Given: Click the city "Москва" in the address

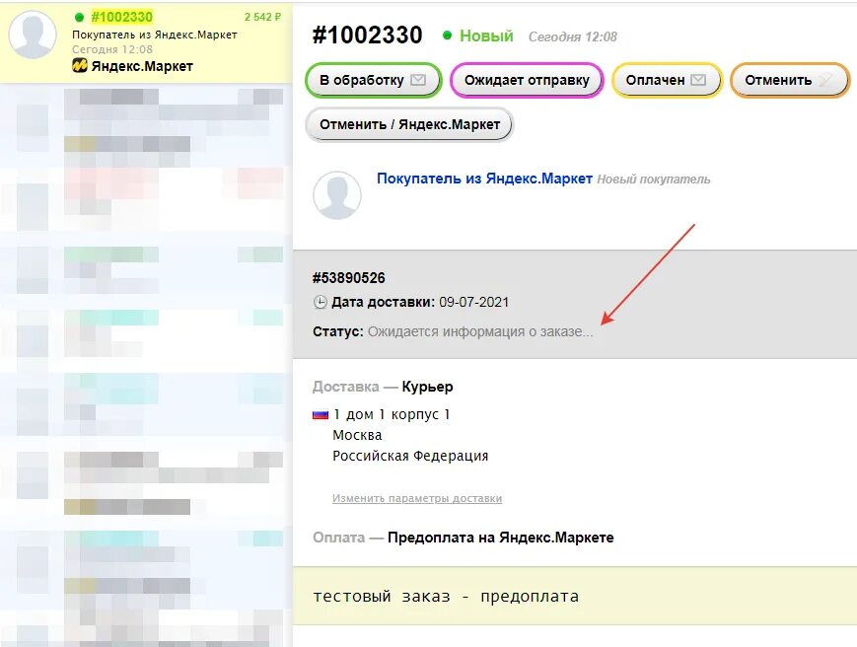Looking at the screenshot, I should (357, 436).
